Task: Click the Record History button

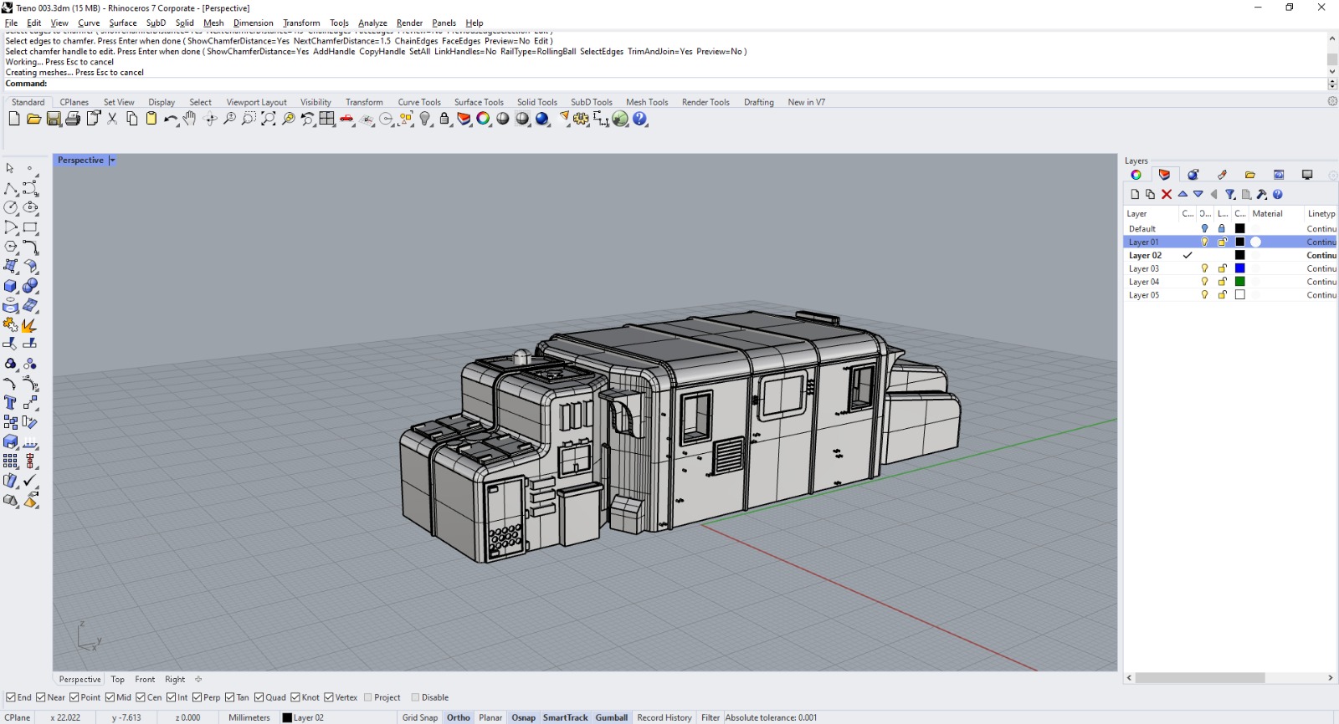Action: coord(664,717)
